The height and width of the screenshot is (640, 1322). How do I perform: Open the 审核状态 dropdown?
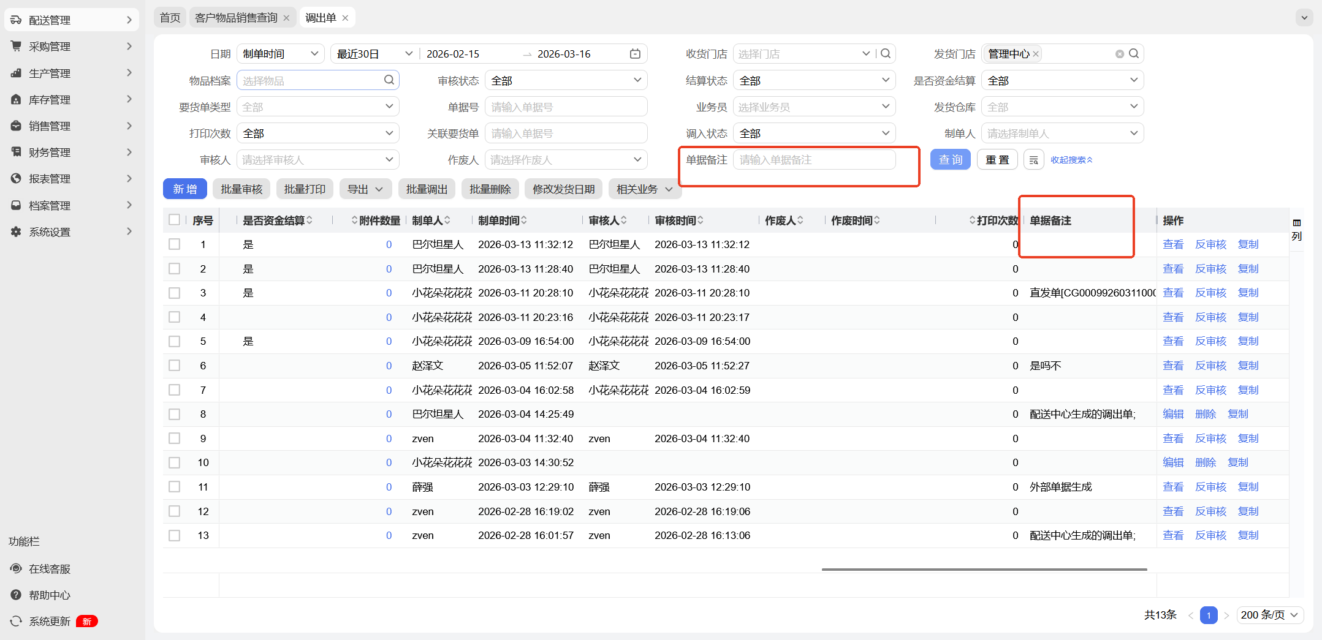click(x=566, y=80)
